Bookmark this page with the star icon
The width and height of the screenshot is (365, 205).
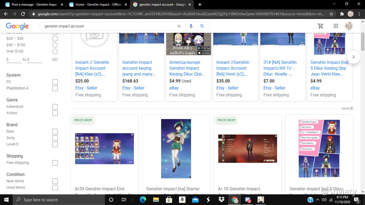[331, 14]
